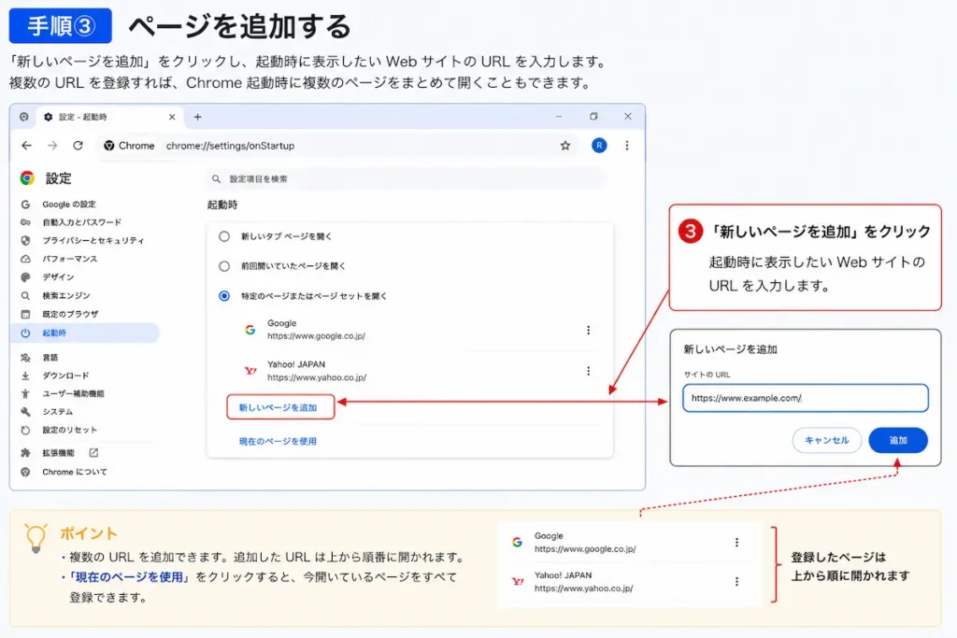This screenshot has width=957, height=638.
Task: Open the tab search icon left of tab
Action: click(23, 117)
